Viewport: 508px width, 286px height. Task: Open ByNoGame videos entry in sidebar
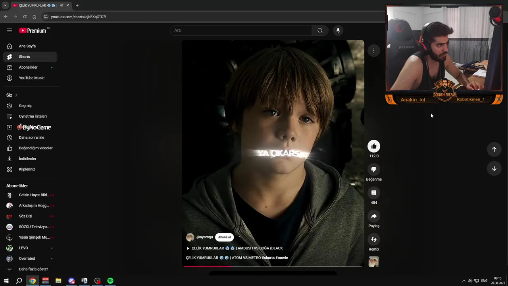coord(30,127)
